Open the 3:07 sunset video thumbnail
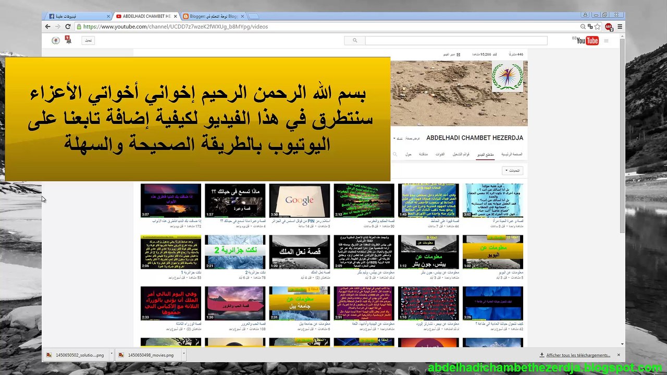Screen dimensions: 667x375 point(171,201)
